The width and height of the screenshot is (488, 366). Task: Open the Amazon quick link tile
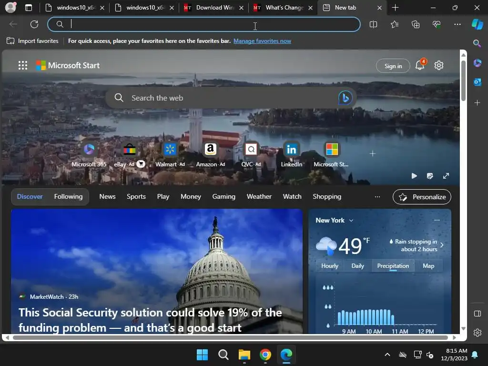[210, 155]
